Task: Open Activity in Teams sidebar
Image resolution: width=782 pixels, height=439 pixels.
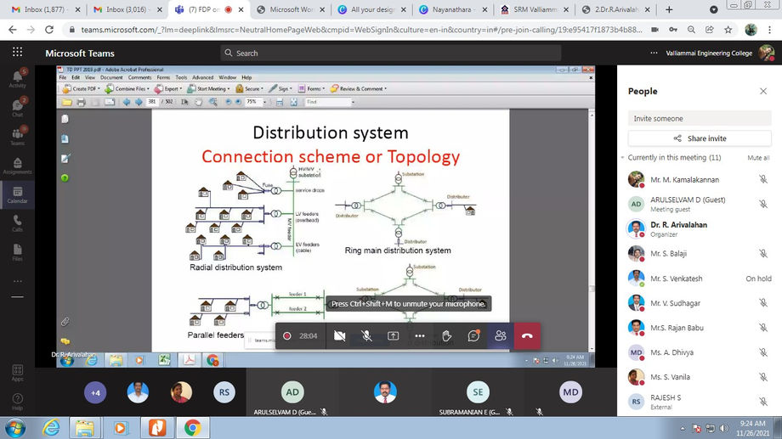Action: pos(18,79)
